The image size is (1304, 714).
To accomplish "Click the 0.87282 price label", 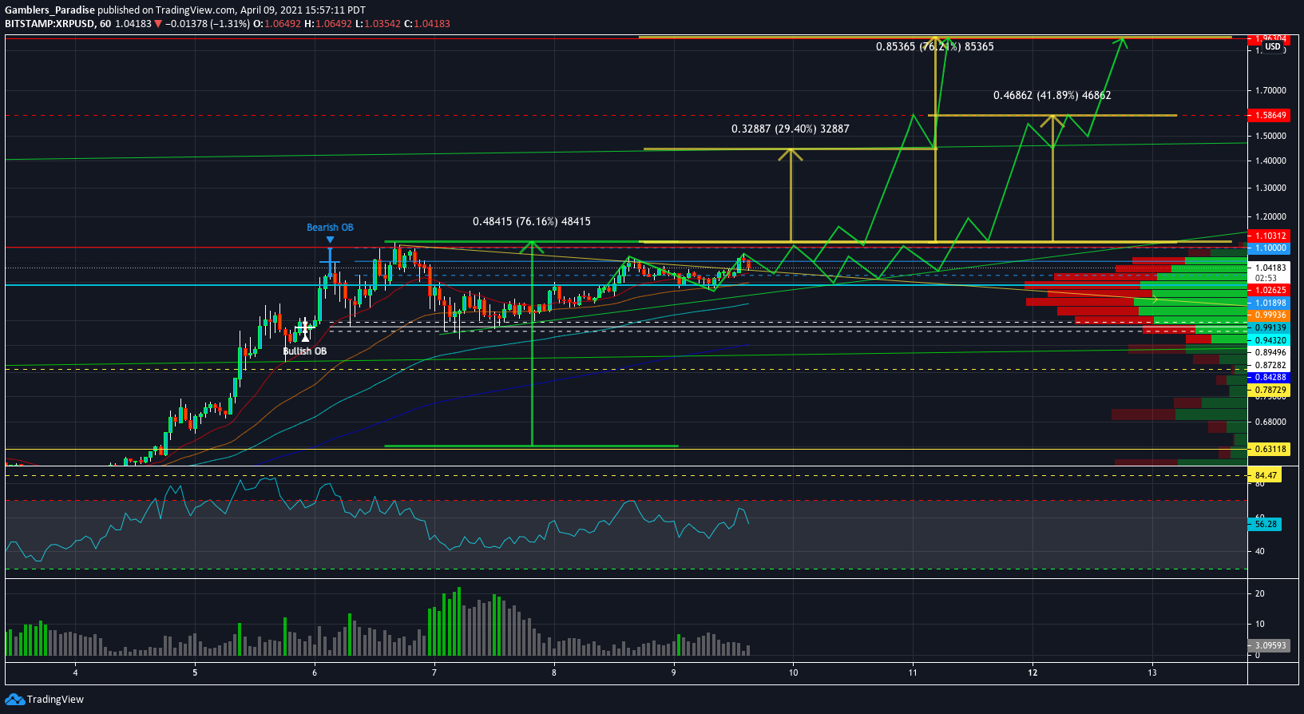I will (x=1269, y=365).
